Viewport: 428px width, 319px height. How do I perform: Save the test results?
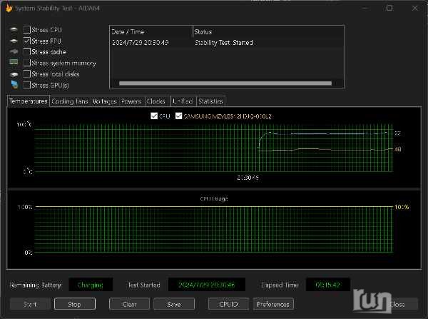174,304
